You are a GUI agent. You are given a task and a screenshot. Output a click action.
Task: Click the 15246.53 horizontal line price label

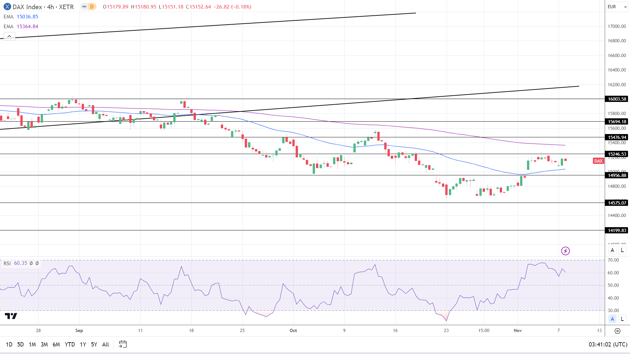coord(617,154)
